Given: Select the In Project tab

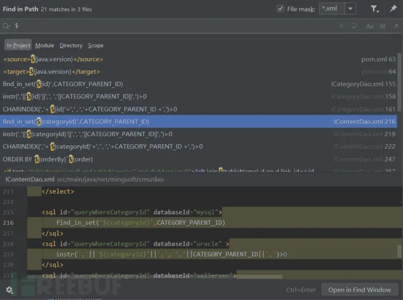Looking at the screenshot, I should click(x=18, y=46).
